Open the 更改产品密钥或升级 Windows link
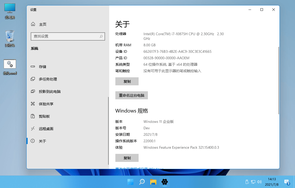Screen dimensions: 295x188 coord(139,169)
